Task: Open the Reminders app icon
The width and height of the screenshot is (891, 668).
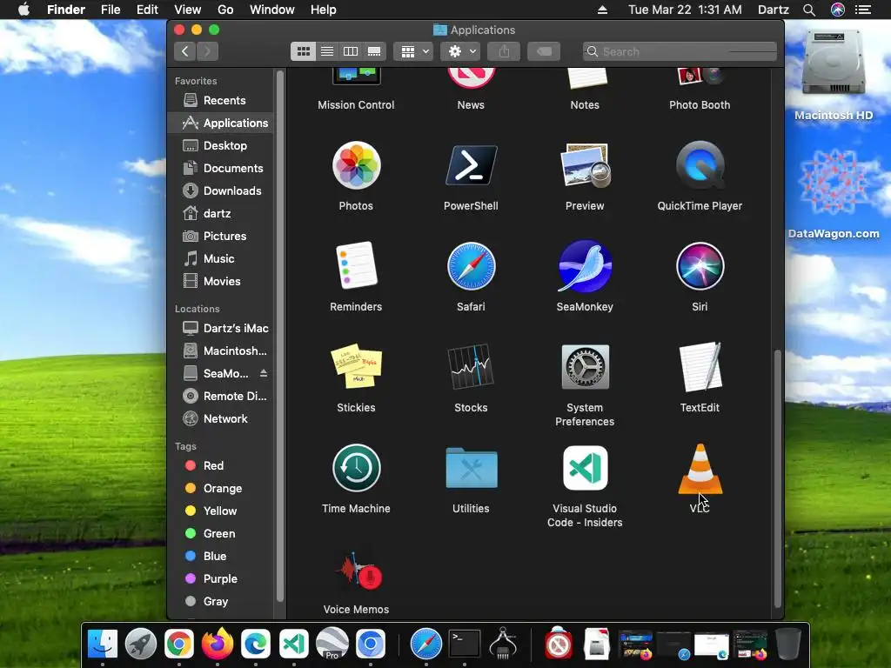Action: point(356,266)
